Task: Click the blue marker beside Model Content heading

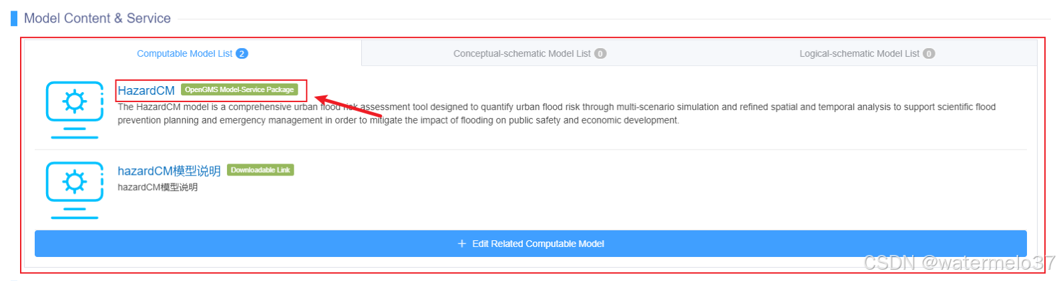Action: click(14, 19)
